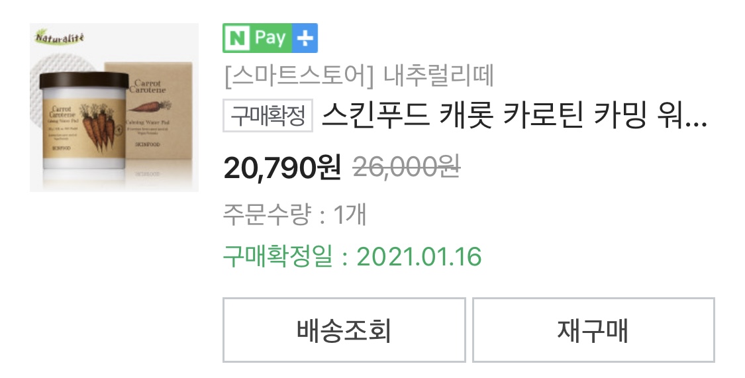The width and height of the screenshot is (745, 378).
Task: Click the 2021.01.16 confirmation date
Action: click(x=419, y=256)
